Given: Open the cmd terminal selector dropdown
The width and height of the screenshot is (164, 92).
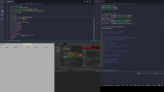Looking at the screenshot, I should [143, 73].
